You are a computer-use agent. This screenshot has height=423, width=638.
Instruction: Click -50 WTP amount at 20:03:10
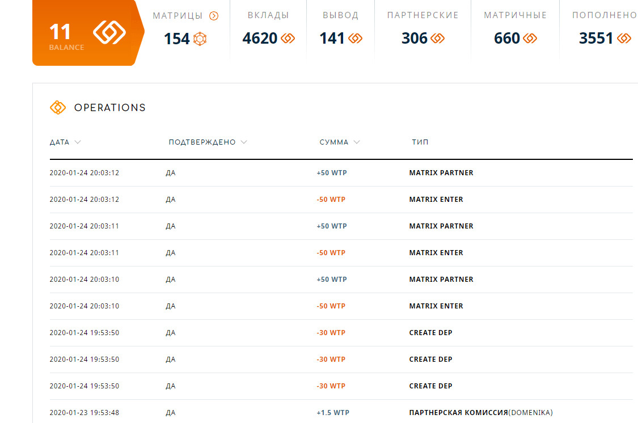[x=331, y=306]
